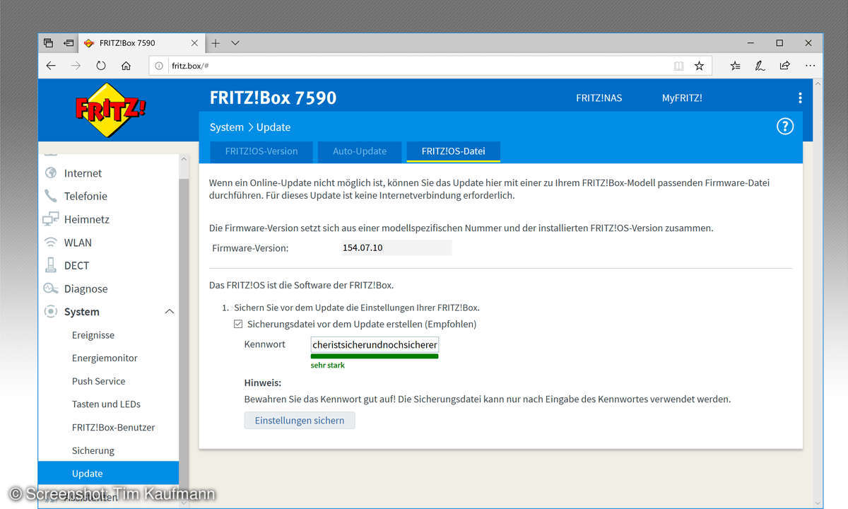Click the FRITZ!Box 7590 title
848x509 pixels.
pyautogui.click(x=273, y=98)
